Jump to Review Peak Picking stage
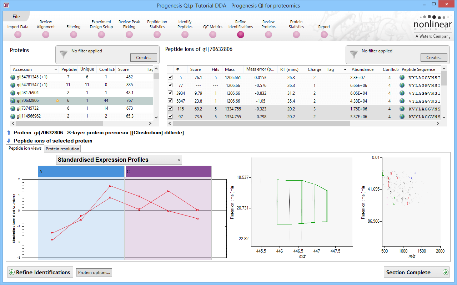457x285 pixels. [x=129, y=35]
